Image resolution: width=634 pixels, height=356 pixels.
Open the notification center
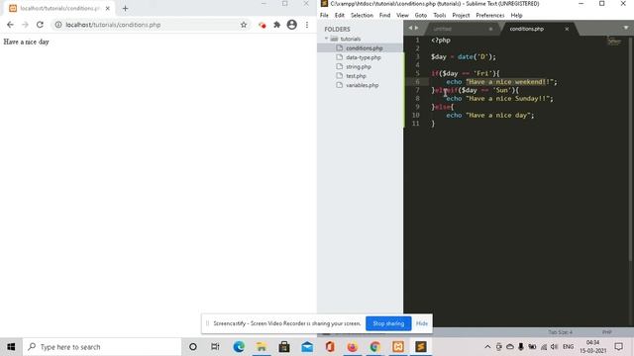pyautogui.click(x=618, y=347)
